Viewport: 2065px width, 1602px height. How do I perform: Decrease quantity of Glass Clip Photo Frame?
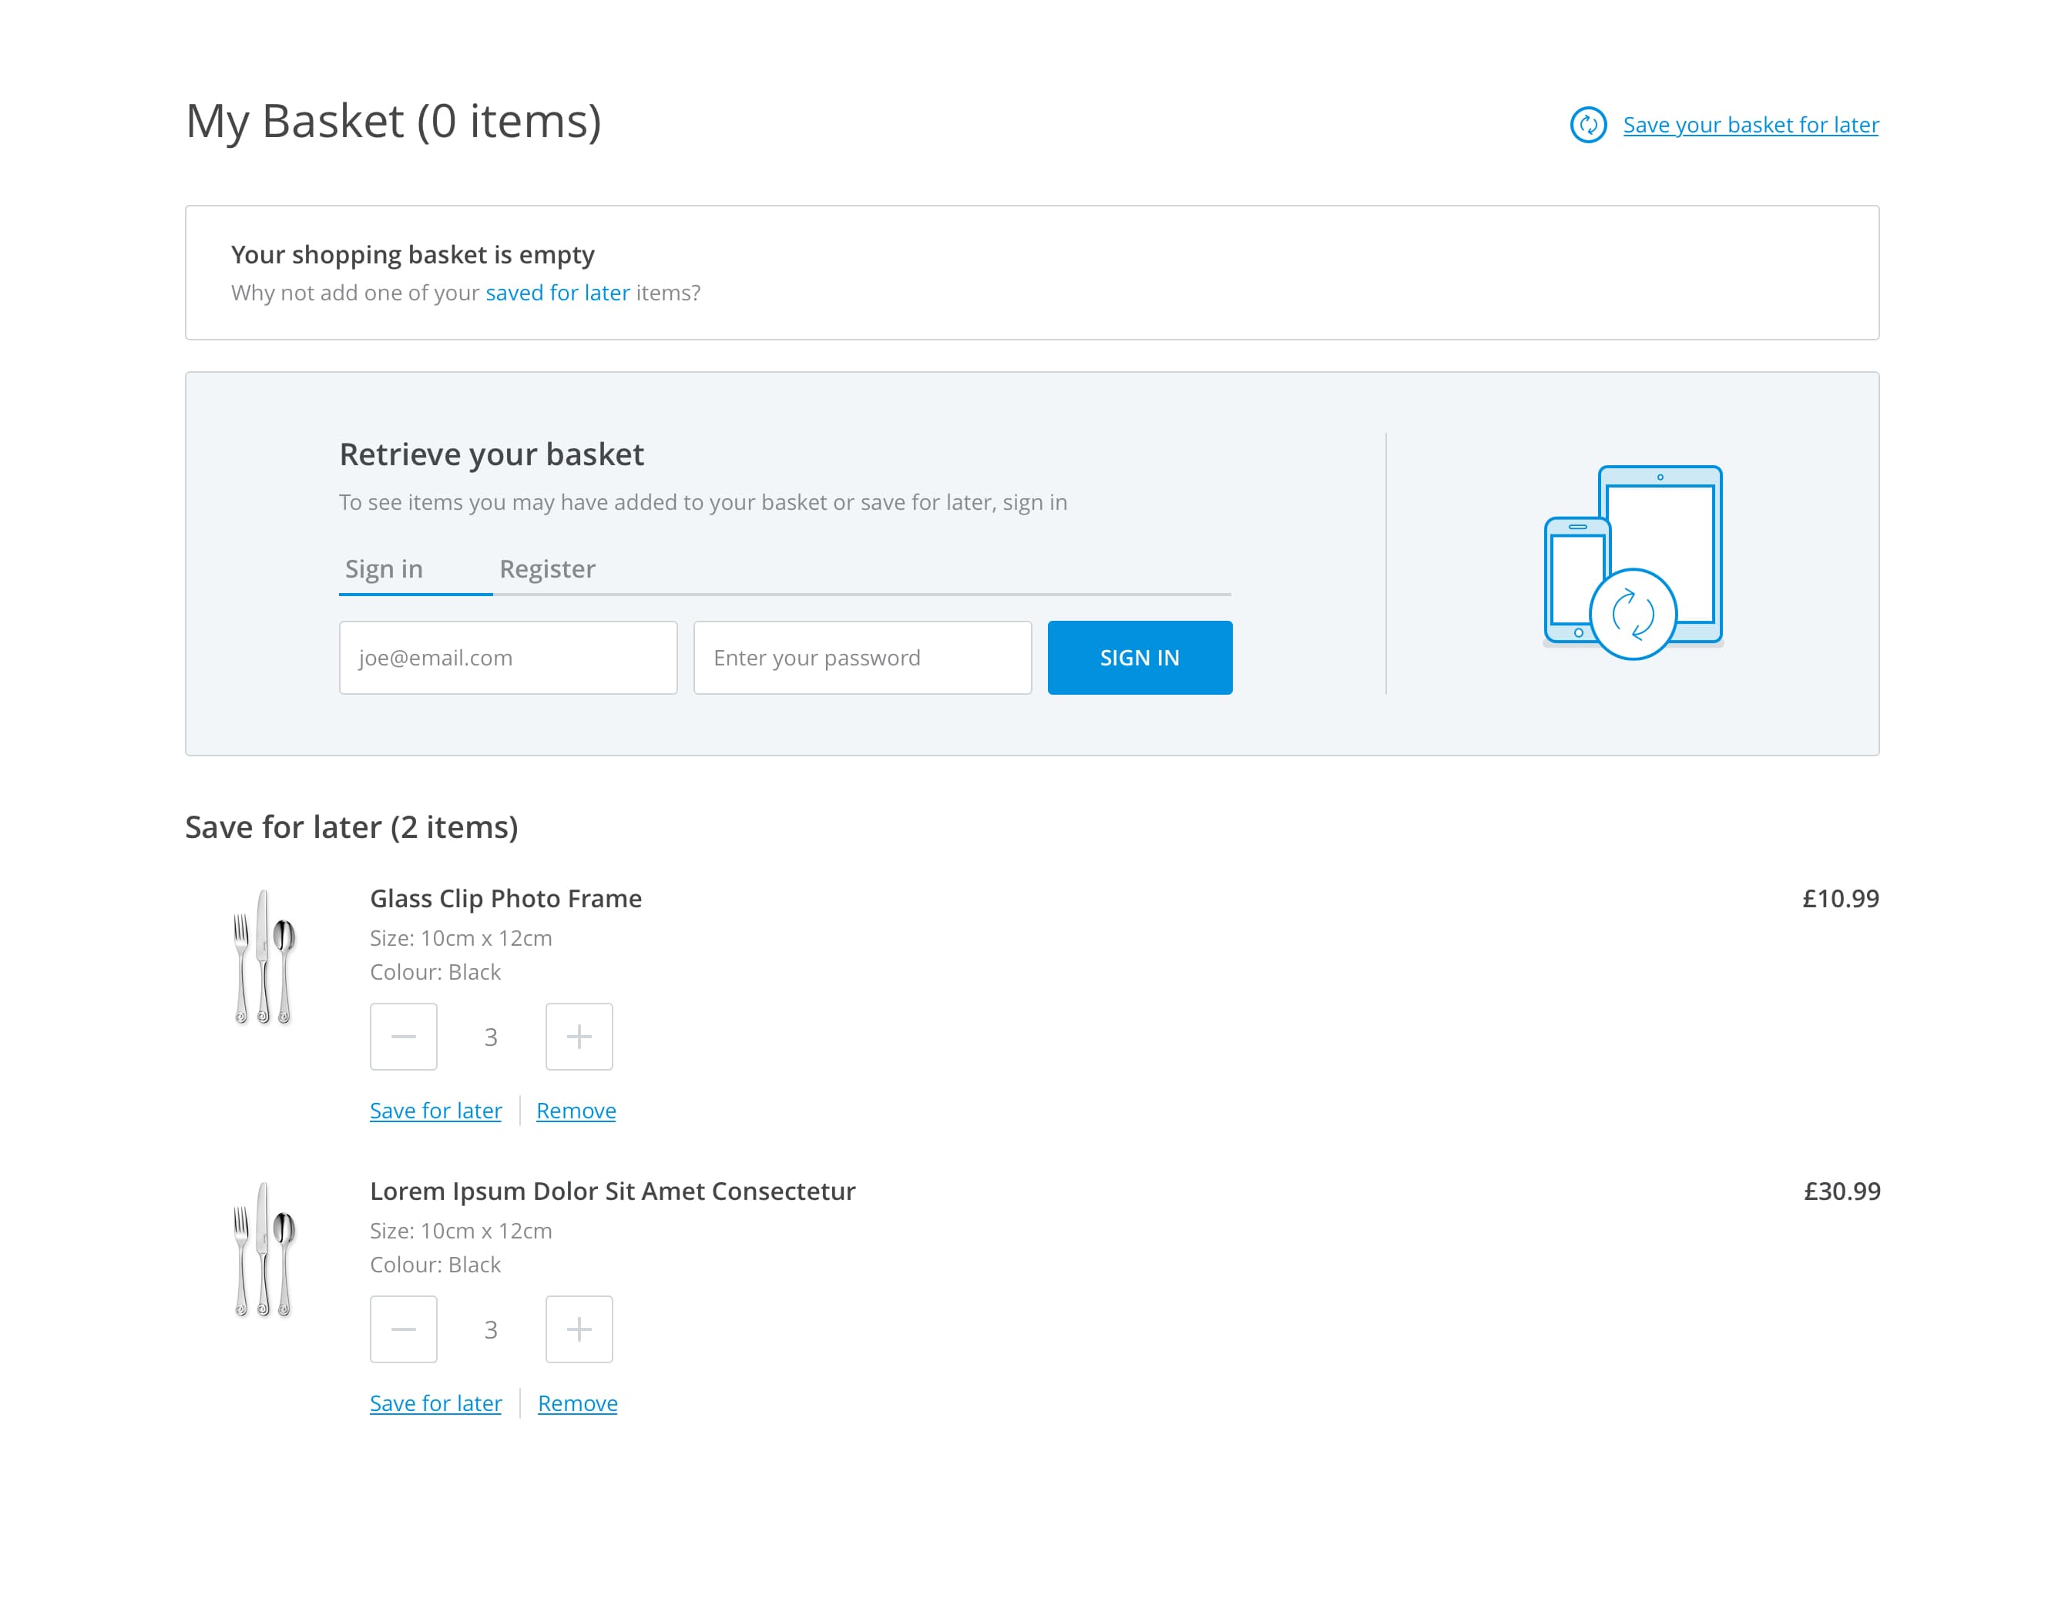[x=403, y=1037]
